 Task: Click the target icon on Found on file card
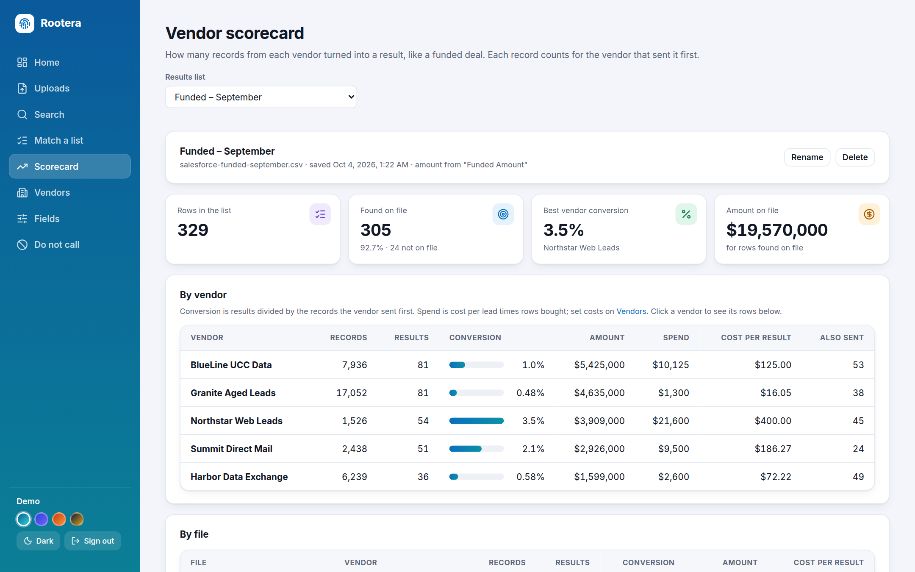[x=503, y=214]
